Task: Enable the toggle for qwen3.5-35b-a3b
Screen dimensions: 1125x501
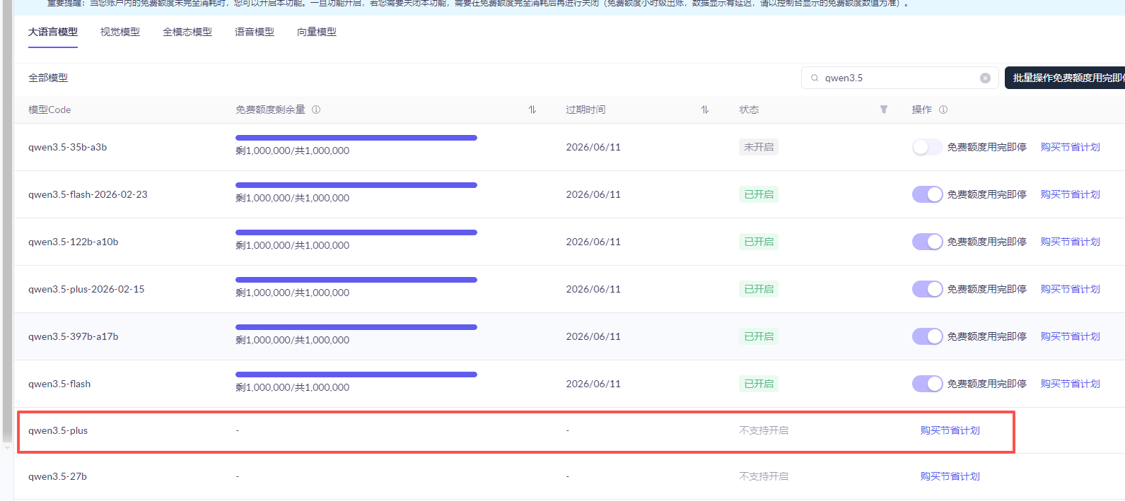Action: pos(927,147)
